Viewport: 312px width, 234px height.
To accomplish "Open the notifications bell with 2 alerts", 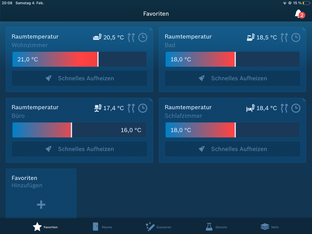I will pyautogui.click(x=299, y=14).
